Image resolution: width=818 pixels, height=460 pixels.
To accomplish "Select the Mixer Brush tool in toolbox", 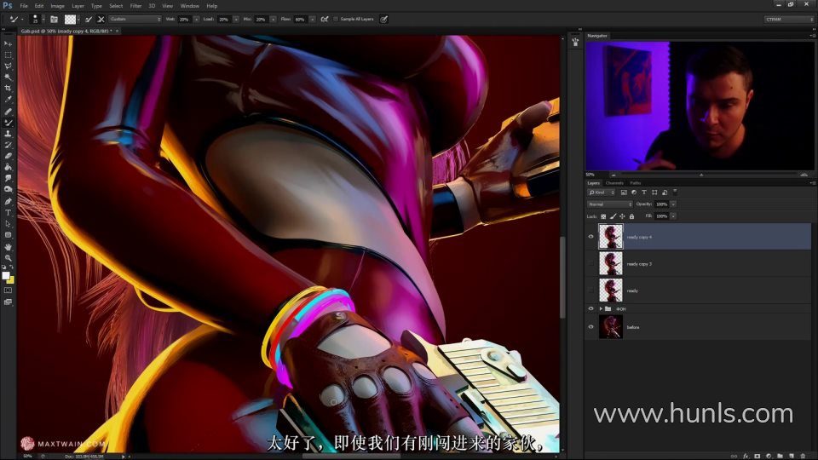I will coord(8,123).
